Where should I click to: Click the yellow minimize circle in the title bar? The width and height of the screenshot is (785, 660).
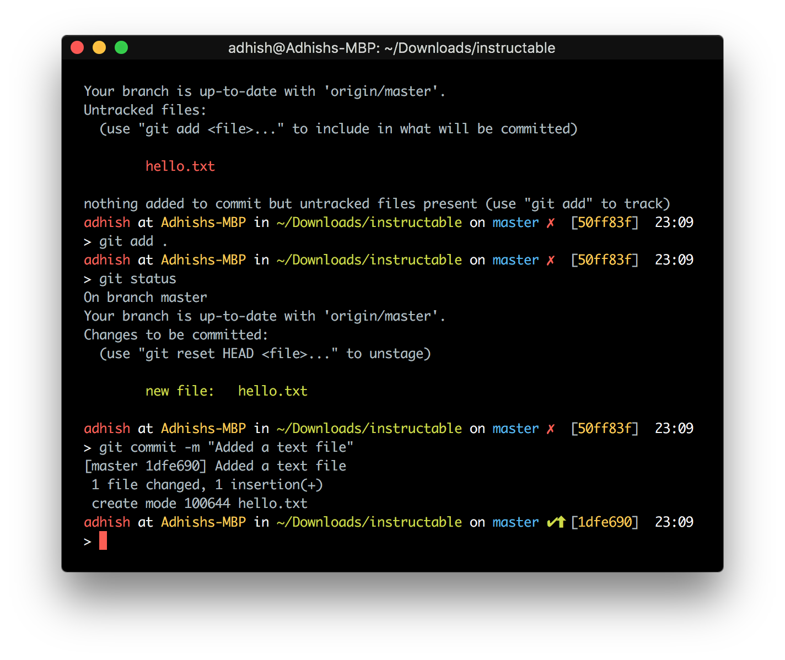click(99, 47)
